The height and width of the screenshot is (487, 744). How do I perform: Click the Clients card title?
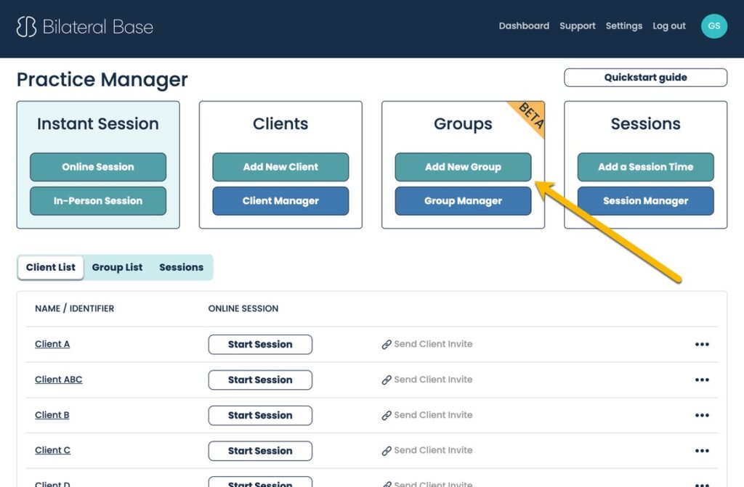[280, 124]
